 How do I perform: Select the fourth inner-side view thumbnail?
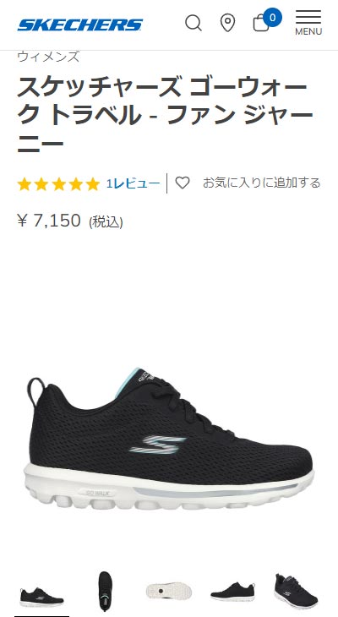(232, 592)
